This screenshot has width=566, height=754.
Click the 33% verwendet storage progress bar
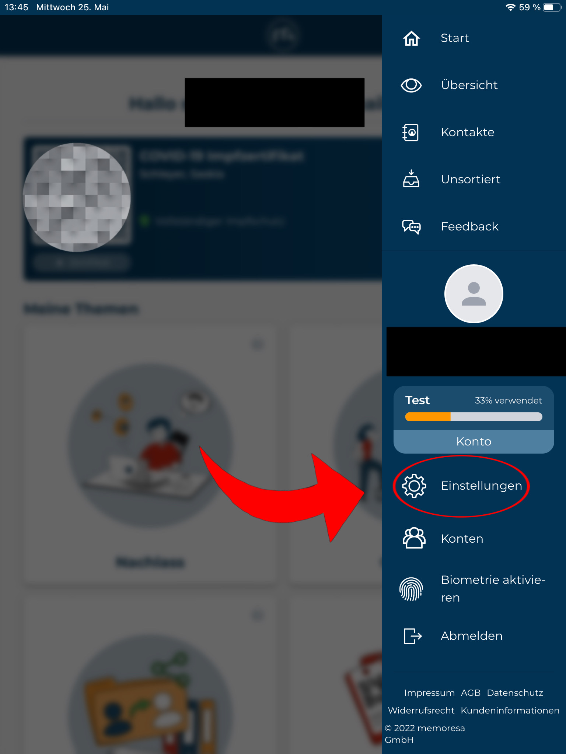[x=474, y=417]
